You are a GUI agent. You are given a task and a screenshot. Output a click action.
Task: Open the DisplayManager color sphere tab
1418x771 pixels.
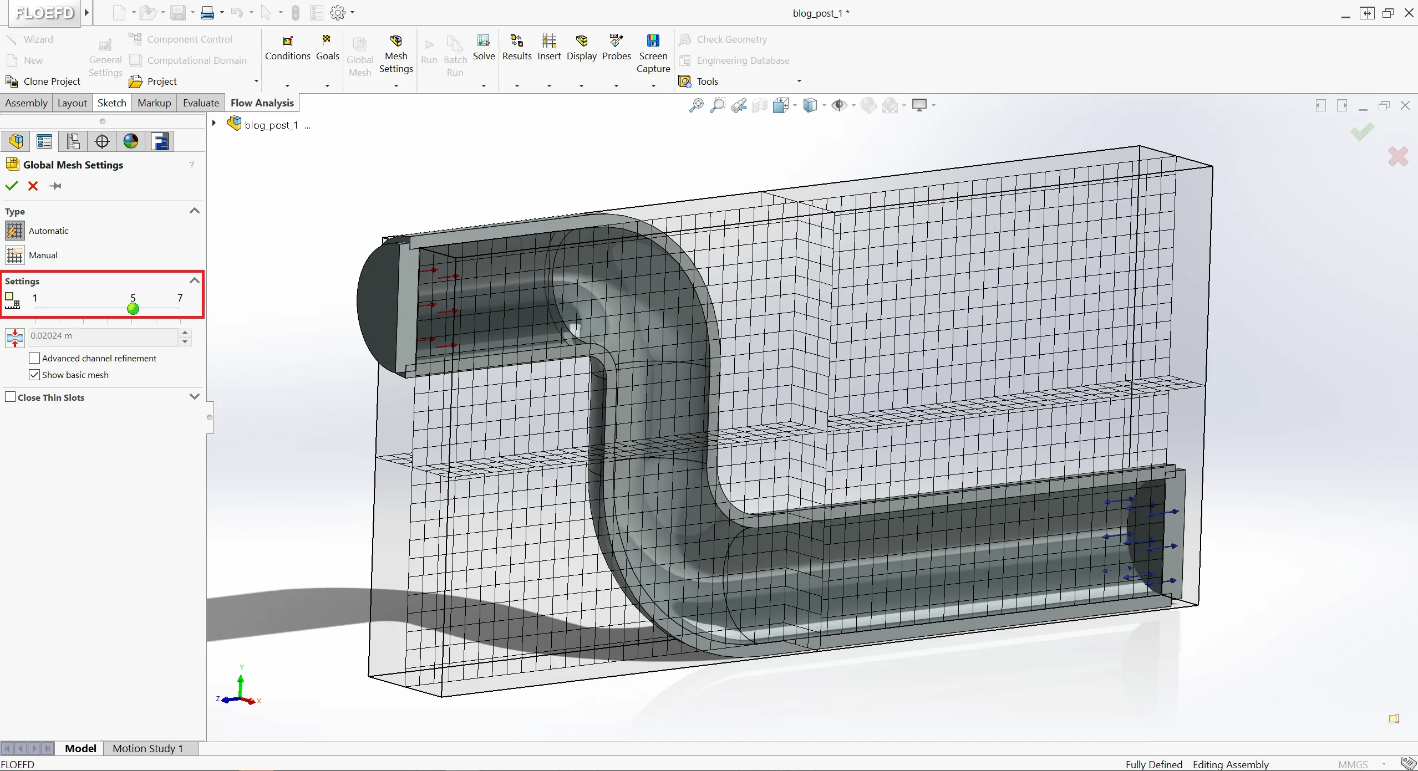tap(131, 141)
